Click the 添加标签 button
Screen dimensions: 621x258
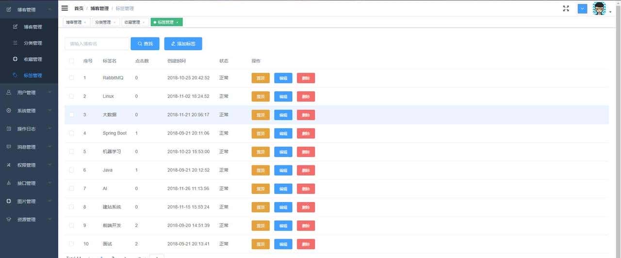click(x=183, y=44)
